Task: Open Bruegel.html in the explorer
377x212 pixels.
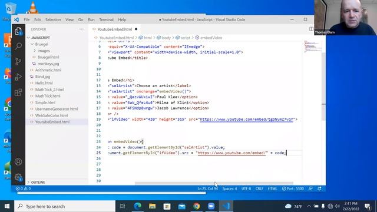Action: 48,57
